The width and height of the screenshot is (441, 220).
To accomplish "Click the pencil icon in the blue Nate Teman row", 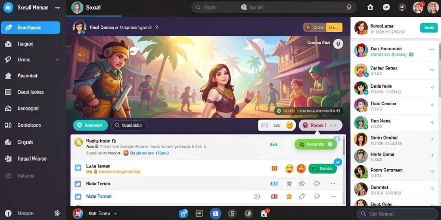I will pyautogui.click(x=302, y=196).
